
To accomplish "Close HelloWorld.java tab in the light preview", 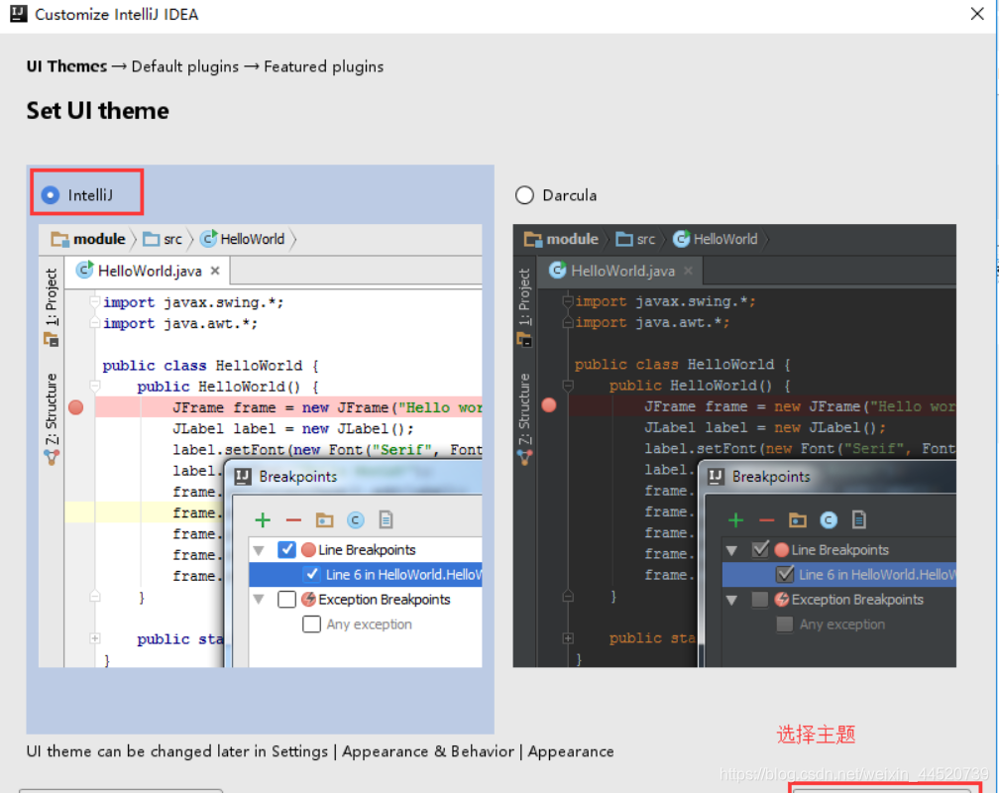I will click(x=215, y=271).
